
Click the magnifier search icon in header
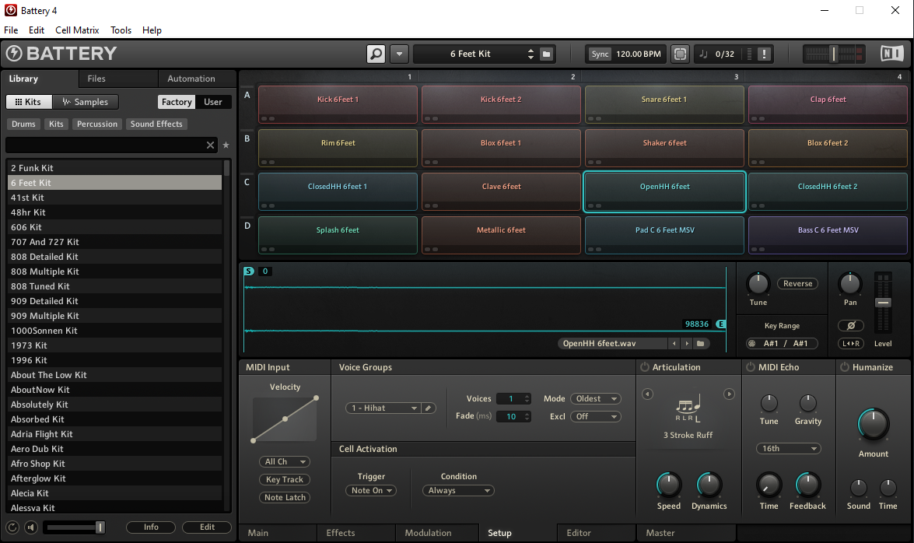coord(376,54)
